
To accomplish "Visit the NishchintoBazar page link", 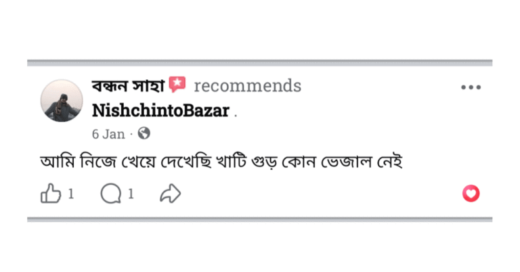I will pos(160,110).
